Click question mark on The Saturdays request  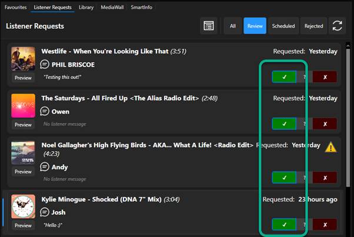click(305, 123)
